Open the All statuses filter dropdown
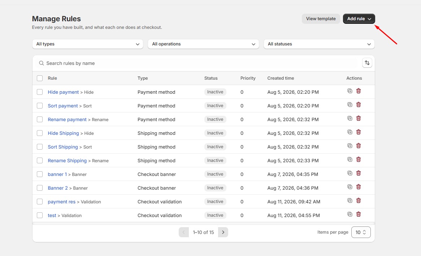421x256 pixels. click(319, 44)
